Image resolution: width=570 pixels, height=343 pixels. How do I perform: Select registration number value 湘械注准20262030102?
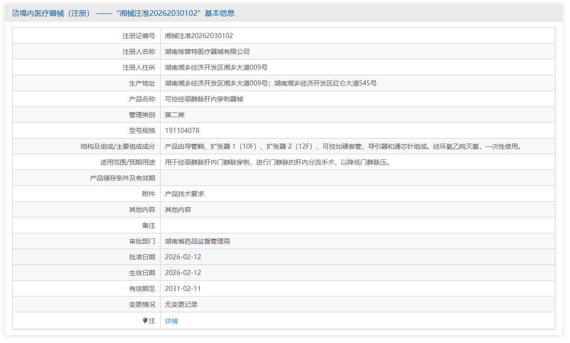tap(199, 36)
